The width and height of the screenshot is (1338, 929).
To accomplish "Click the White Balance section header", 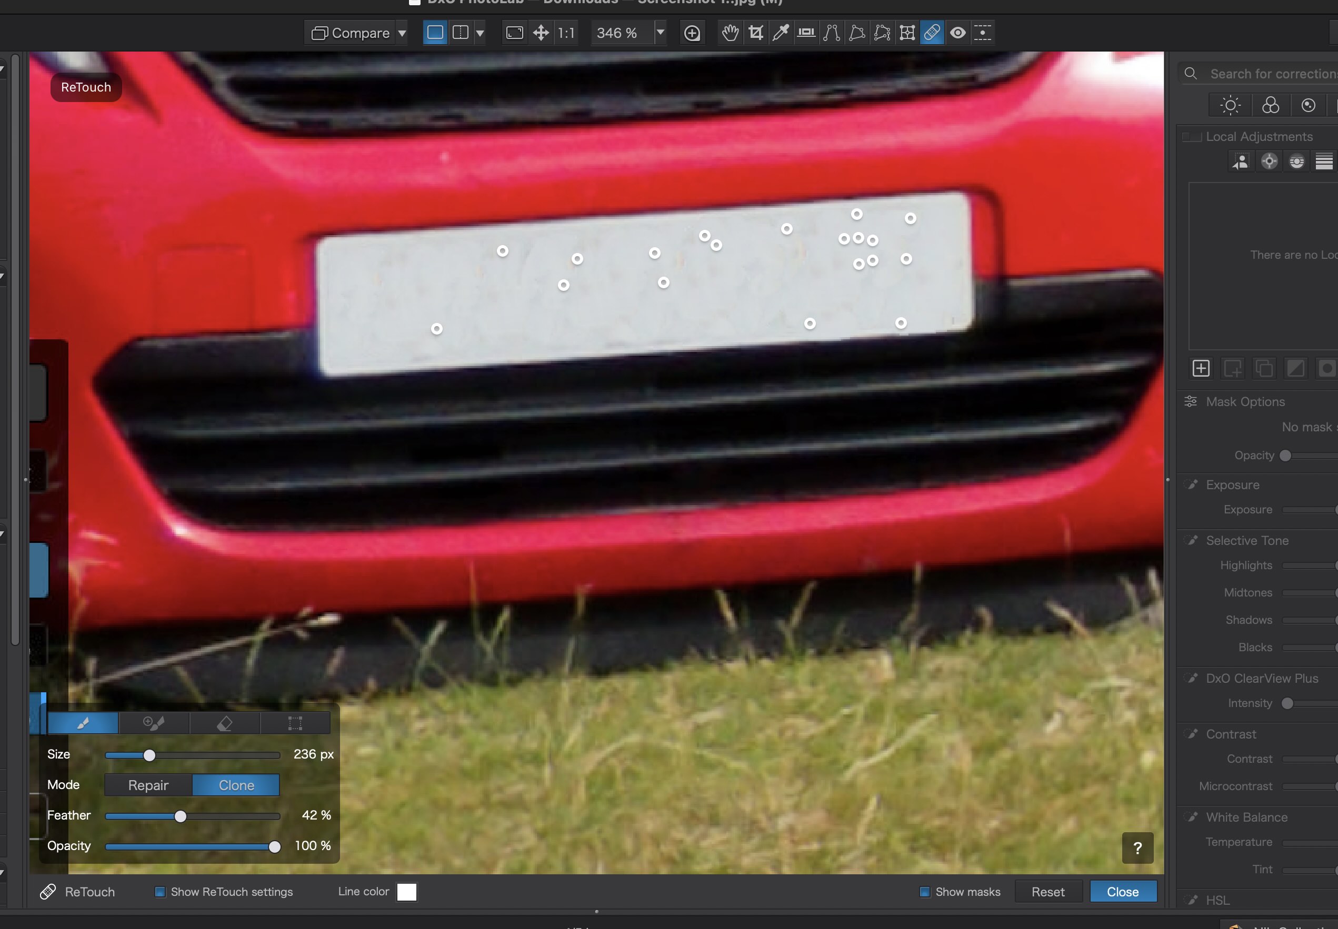I will click(1246, 818).
